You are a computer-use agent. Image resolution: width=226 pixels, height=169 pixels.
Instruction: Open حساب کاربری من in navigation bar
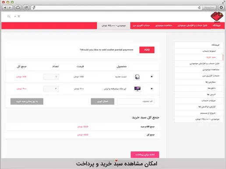(141, 25)
